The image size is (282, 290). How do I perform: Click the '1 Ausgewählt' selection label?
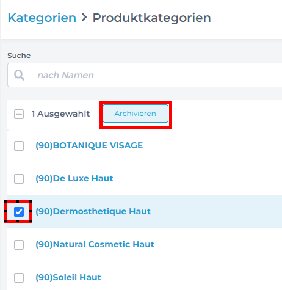click(x=60, y=114)
